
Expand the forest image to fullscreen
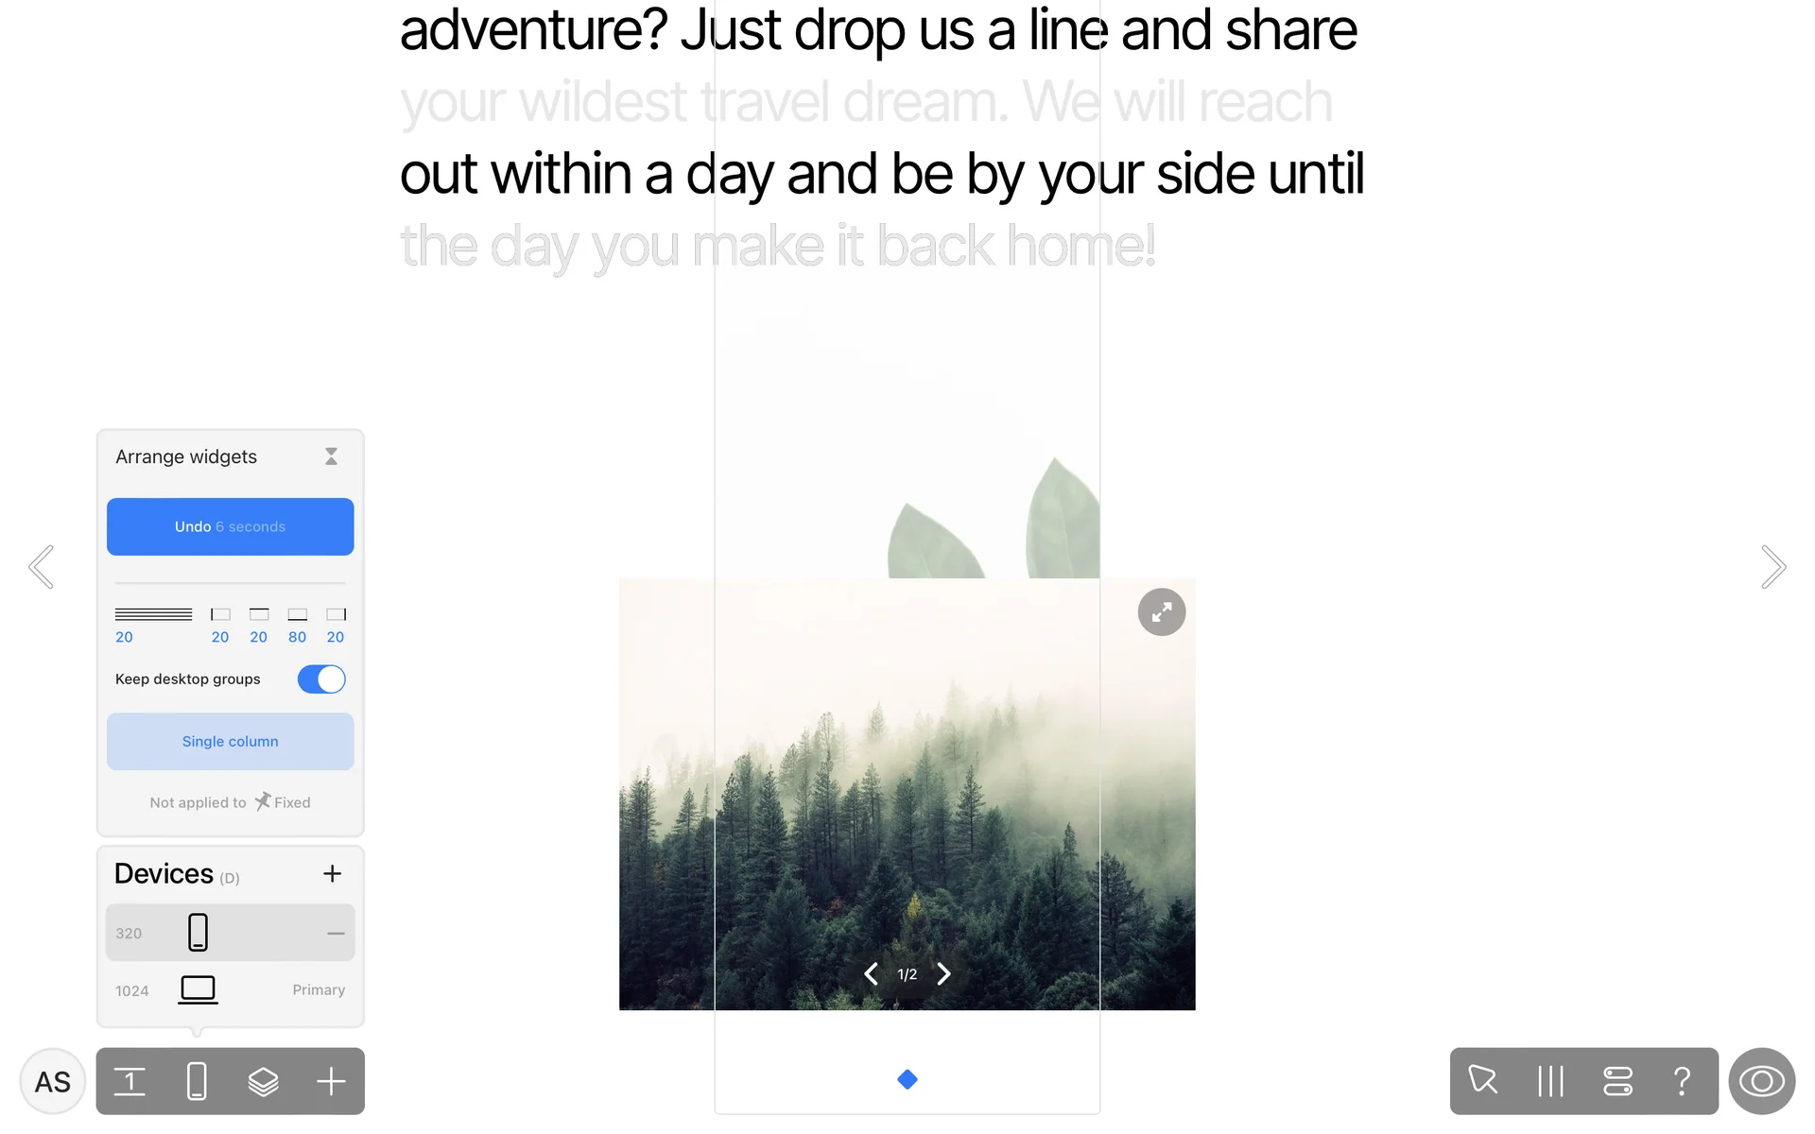1162,612
